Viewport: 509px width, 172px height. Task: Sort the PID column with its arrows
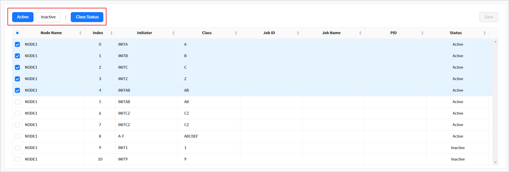(x=422, y=33)
